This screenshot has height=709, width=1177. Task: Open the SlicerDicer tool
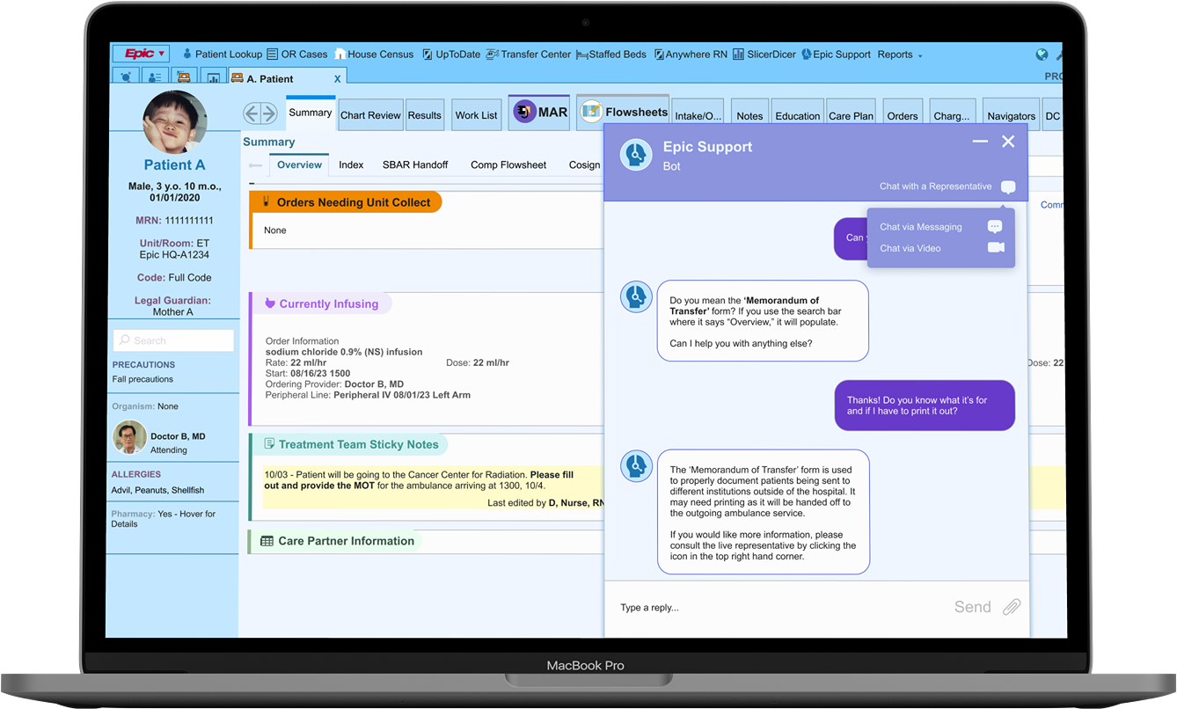(x=764, y=55)
